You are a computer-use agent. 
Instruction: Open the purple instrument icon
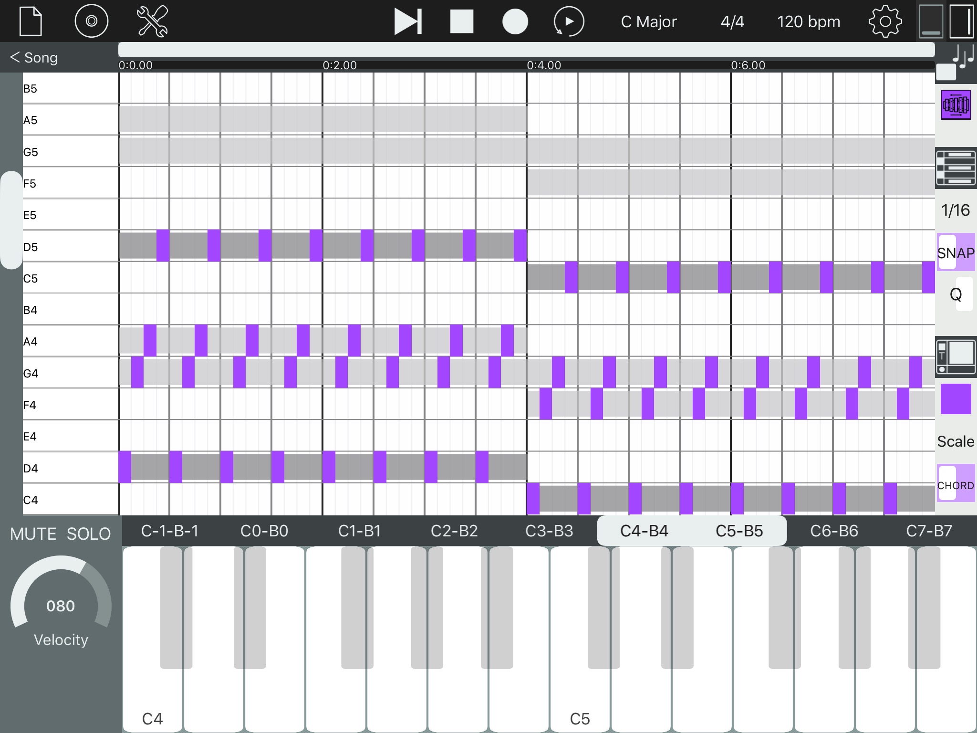coord(956,105)
